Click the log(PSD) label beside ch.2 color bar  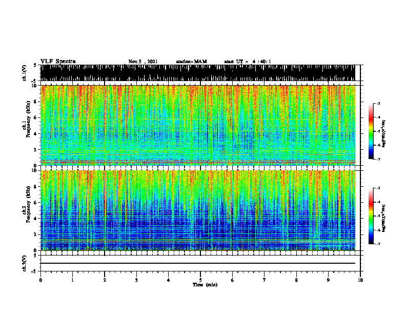point(384,219)
